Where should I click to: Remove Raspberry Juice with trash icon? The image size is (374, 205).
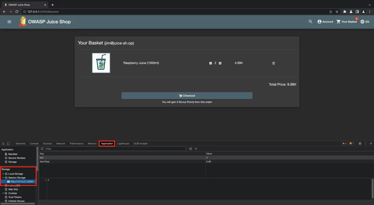coord(274,63)
